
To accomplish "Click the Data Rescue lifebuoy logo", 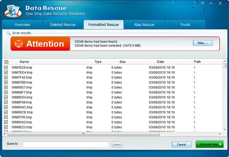I will (13, 11).
